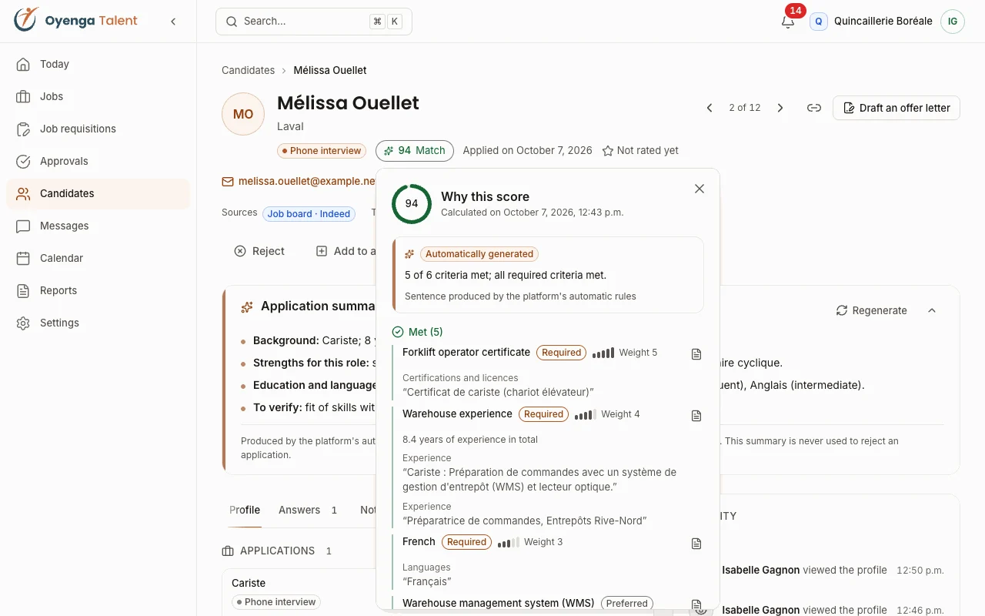
Task: Click the Mélissa Ouellet heading
Action: (x=348, y=102)
